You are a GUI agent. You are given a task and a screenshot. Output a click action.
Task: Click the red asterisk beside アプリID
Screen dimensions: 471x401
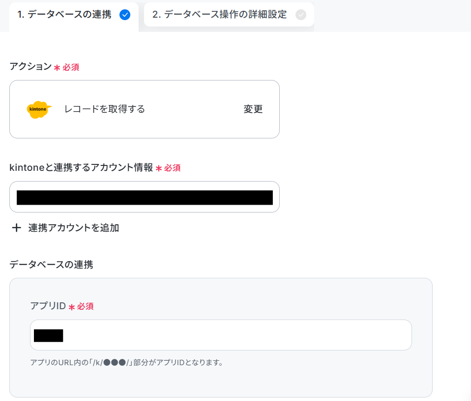point(71,307)
